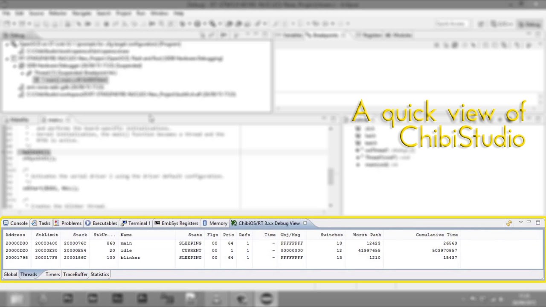
Task: Minimize the Debug View panel
Action: point(529,223)
